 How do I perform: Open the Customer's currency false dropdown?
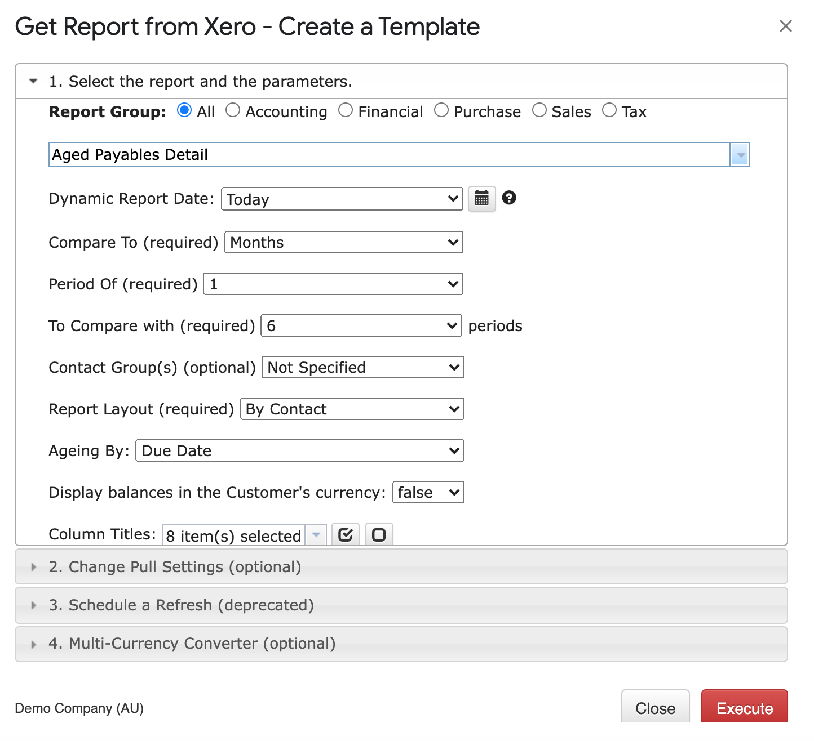[x=428, y=492]
